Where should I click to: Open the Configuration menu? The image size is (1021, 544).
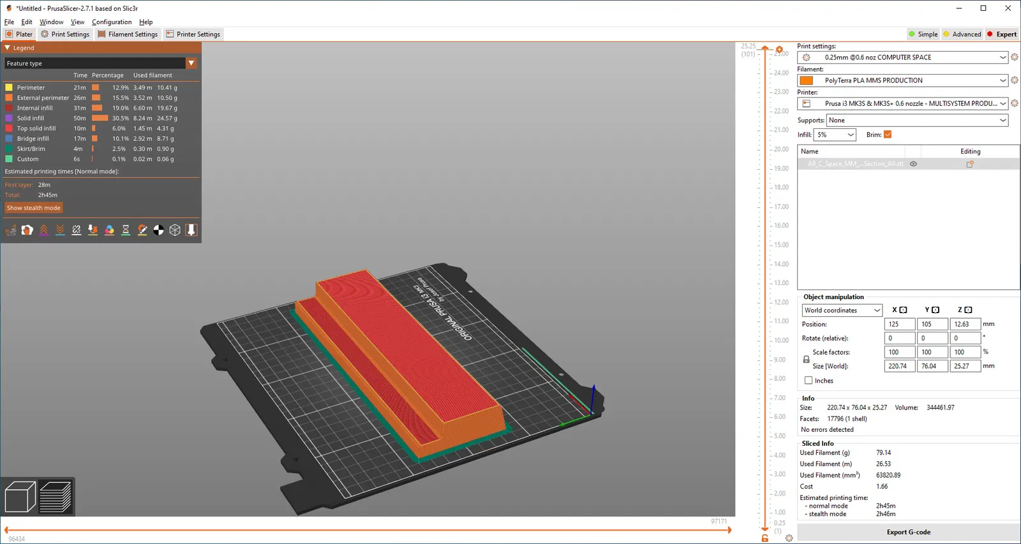coord(112,22)
